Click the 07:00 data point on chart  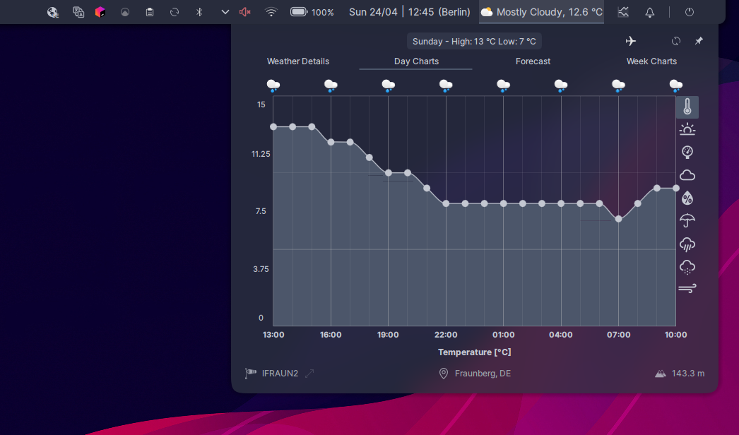(618, 219)
